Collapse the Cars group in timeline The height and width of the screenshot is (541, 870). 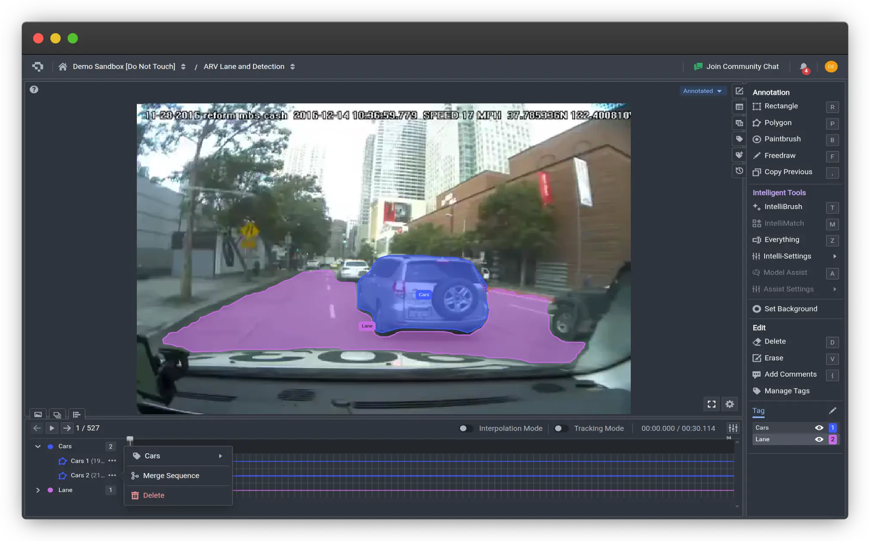pos(38,447)
